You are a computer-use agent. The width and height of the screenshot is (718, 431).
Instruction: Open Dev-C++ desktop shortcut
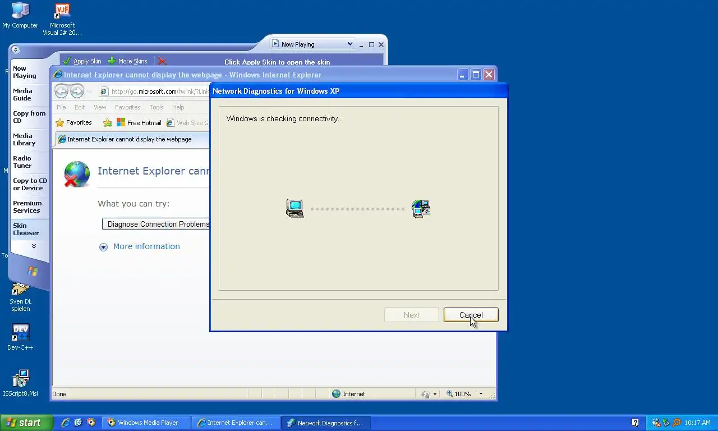pyautogui.click(x=20, y=337)
